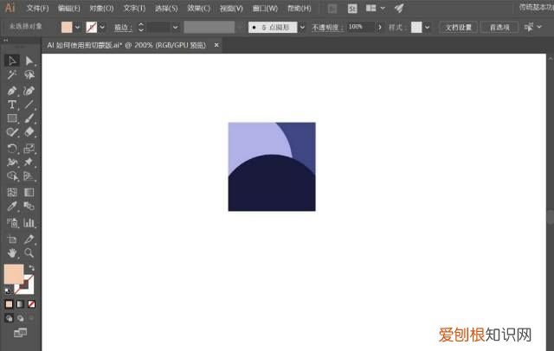
Task: Change screen mode at toolbar bottom
Action: click(x=20, y=332)
